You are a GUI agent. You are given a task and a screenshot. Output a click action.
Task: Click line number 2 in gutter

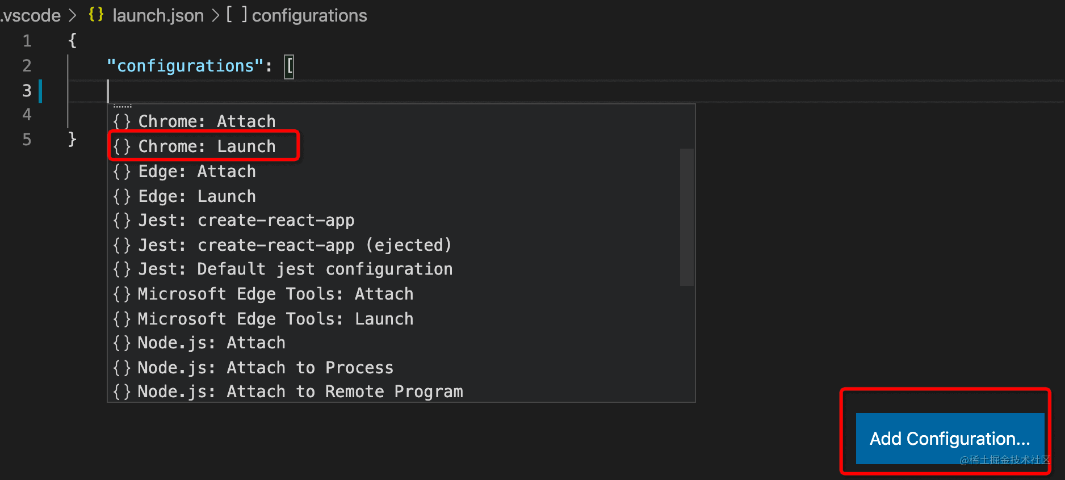pyautogui.click(x=27, y=66)
